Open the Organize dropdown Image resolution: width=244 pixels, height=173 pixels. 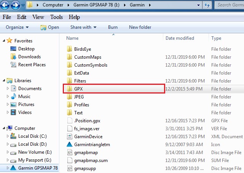tap(17, 27)
